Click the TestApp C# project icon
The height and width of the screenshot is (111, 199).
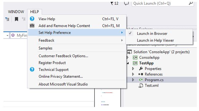click(135, 63)
